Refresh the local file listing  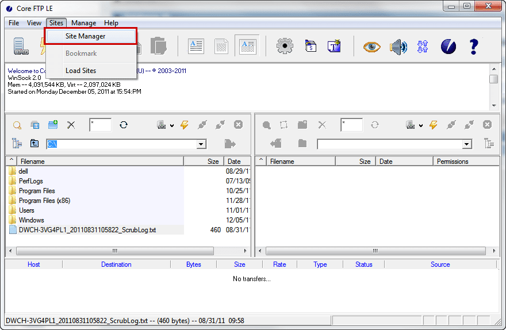pyautogui.click(x=124, y=125)
